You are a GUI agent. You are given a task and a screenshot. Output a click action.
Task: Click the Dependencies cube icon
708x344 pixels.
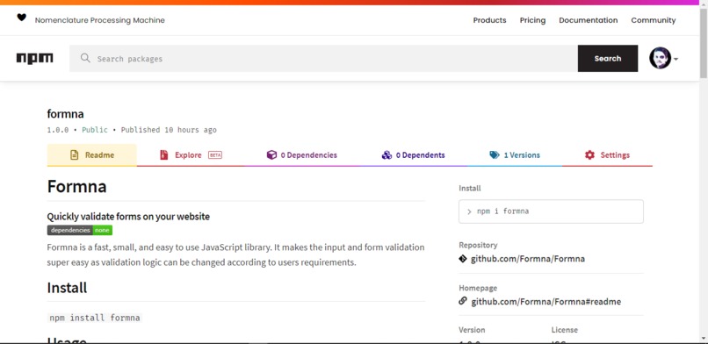coord(271,155)
